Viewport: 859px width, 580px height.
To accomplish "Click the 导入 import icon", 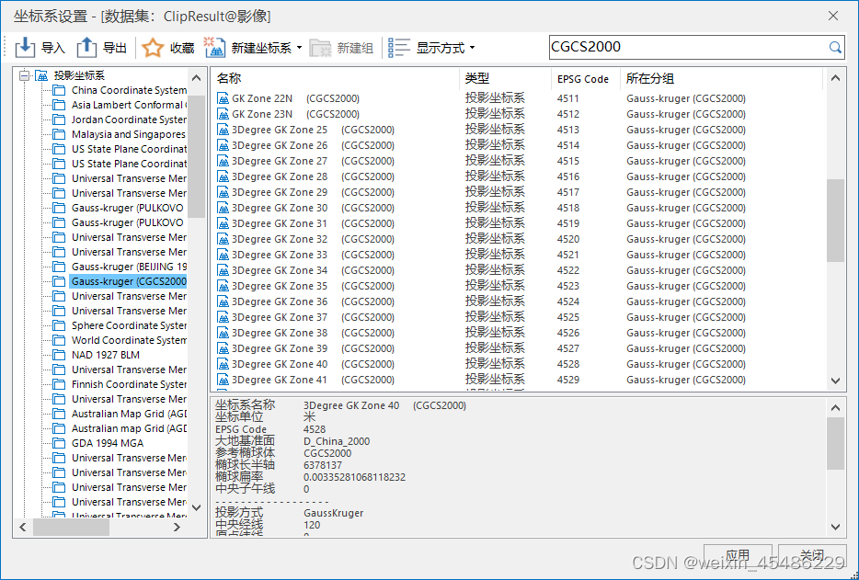I will pos(25,48).
